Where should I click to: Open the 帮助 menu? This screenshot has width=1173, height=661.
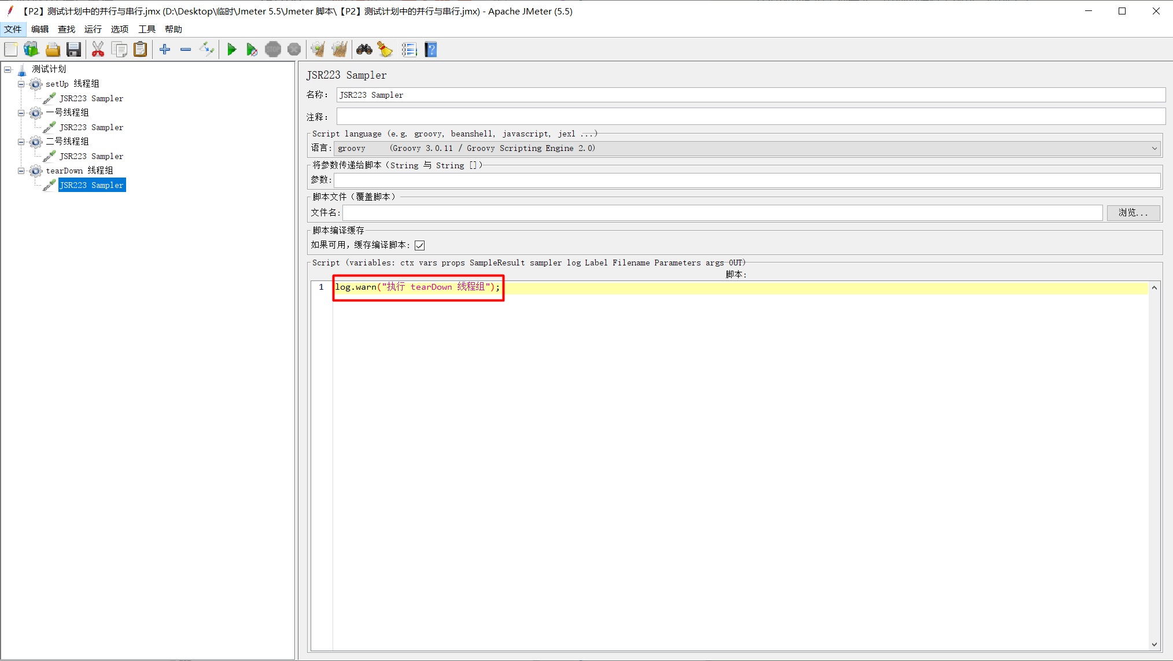(x=174, y=29)
